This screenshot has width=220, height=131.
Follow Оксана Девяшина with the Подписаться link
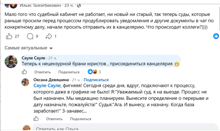[x=96, y=80]
